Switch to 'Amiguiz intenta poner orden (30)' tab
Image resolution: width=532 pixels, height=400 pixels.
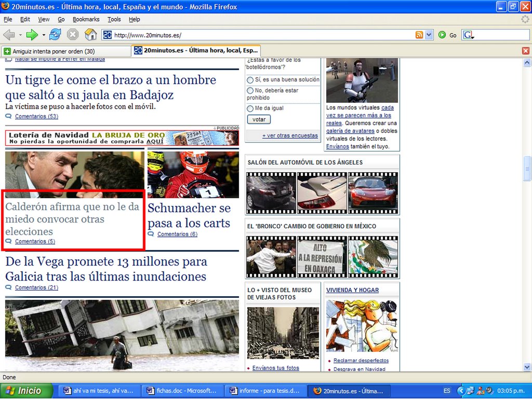click(66, 51)
